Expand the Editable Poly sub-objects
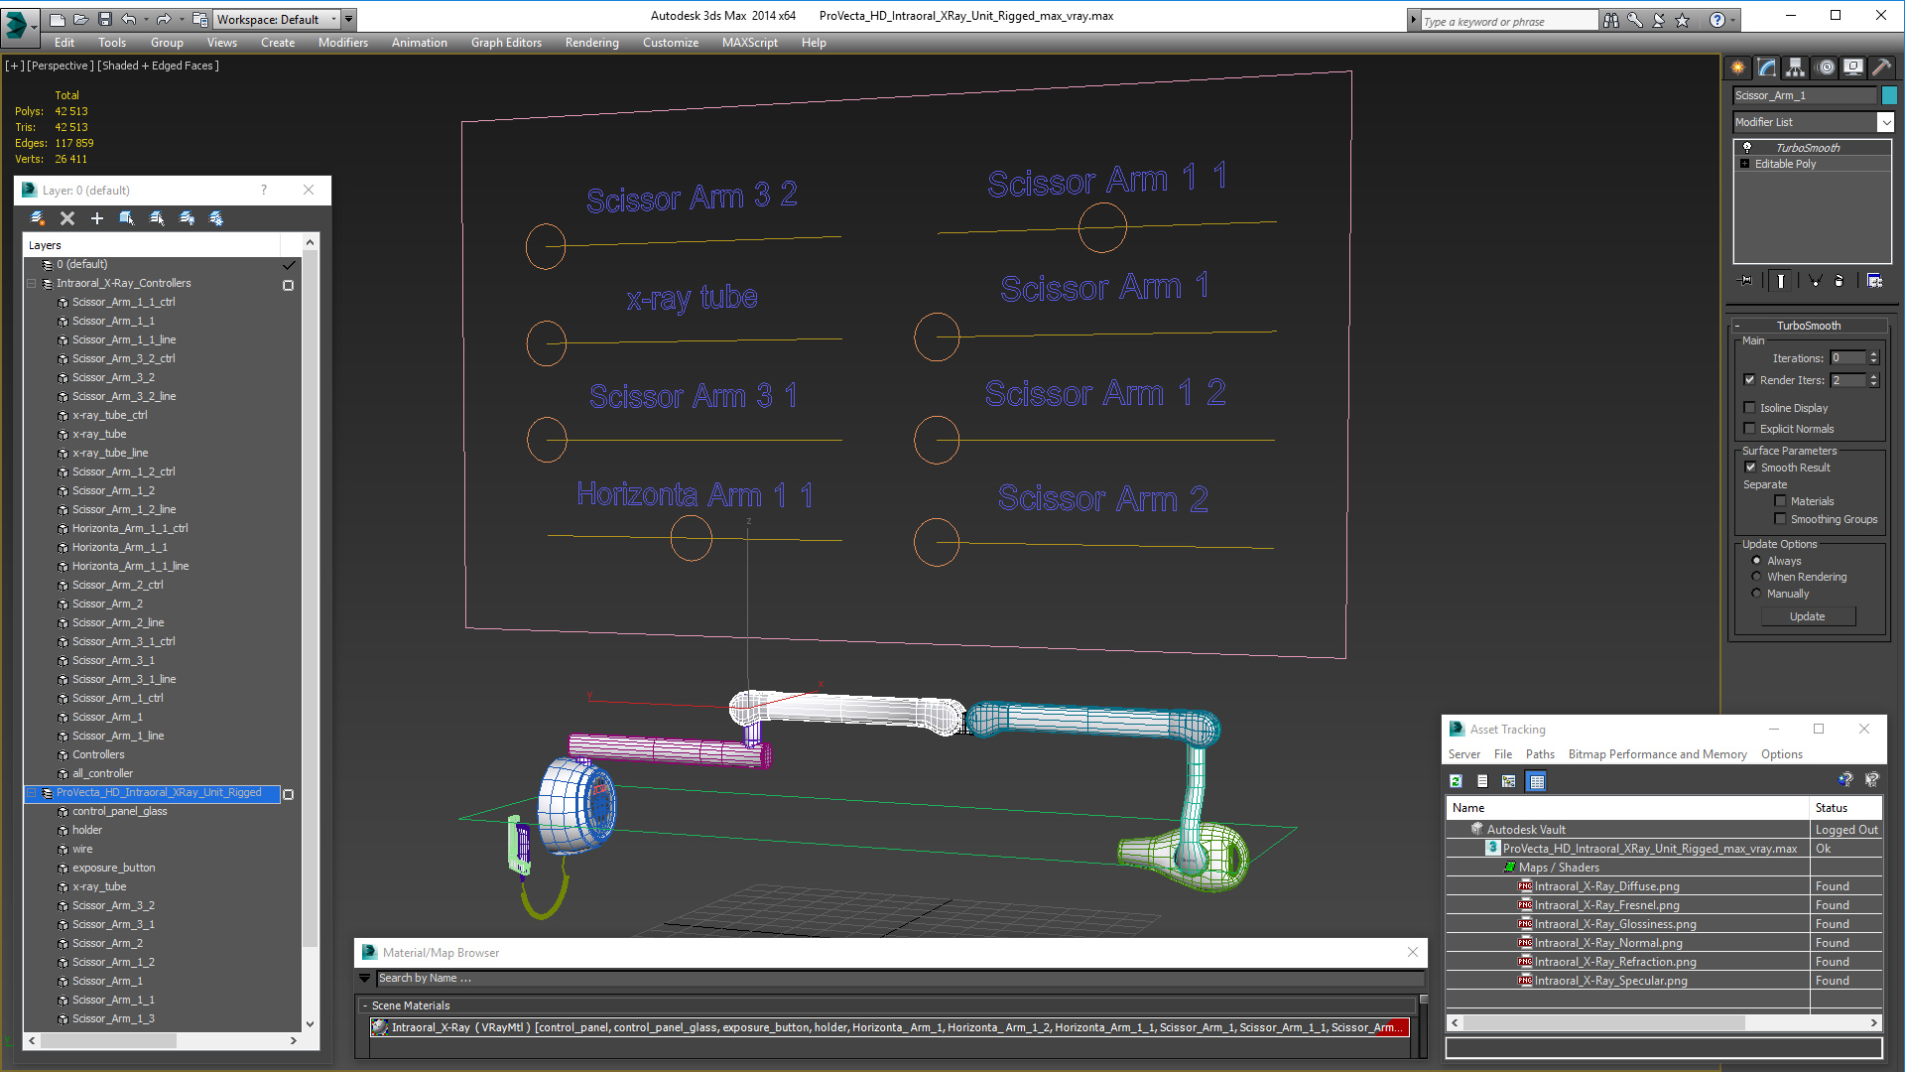The image size is (1905, 1072). coord(1744,164)
